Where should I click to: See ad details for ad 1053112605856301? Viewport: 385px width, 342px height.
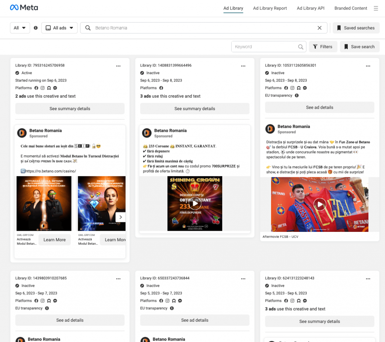pos(320,107)
